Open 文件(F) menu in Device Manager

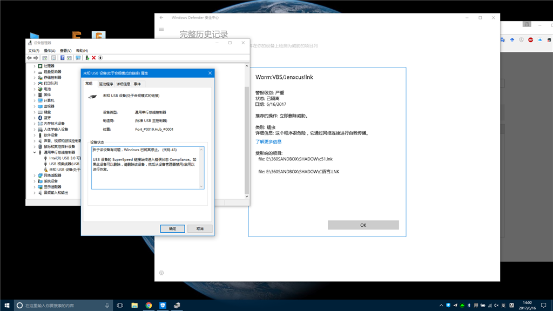pos(33,51)
